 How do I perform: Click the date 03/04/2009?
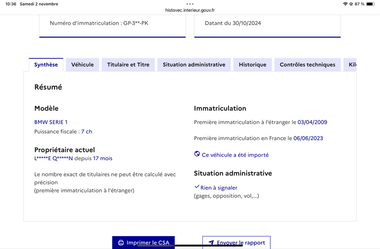(x=313, y=122)
